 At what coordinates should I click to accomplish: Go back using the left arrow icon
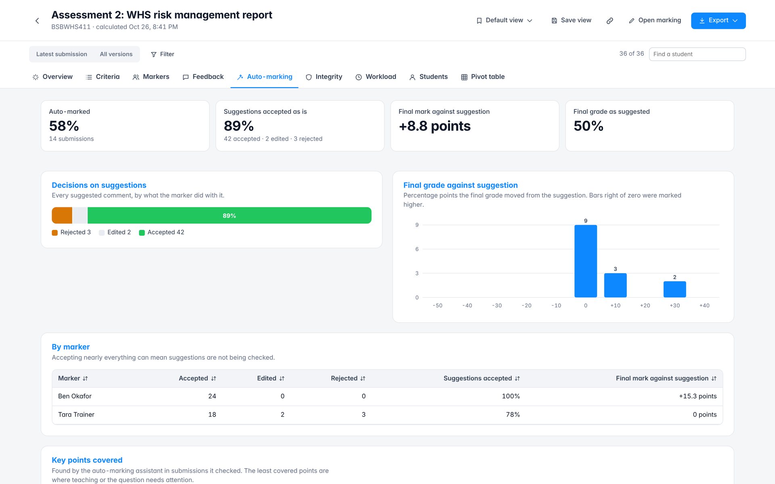37,21
